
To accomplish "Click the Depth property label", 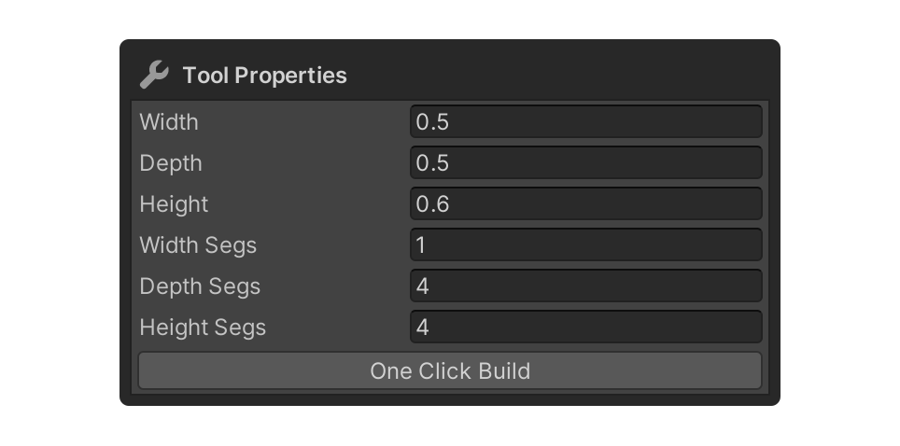I will 171,163.
